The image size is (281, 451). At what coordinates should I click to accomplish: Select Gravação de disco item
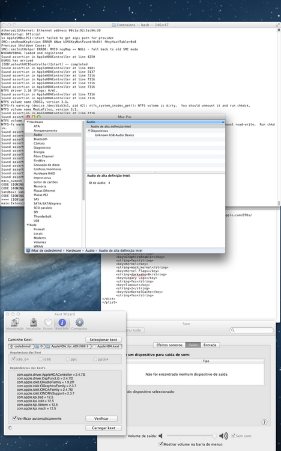pyautogui.click(x=47, y=165)
